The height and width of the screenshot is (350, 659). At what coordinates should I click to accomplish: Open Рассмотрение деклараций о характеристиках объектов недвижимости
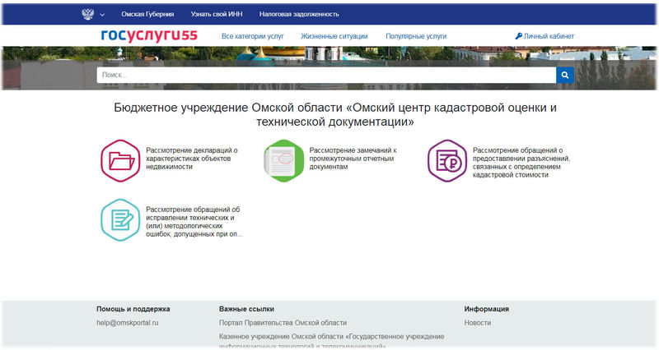(192, 159)
